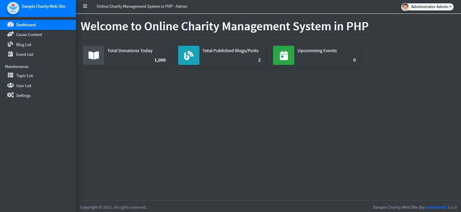The height and width of the screenshot is (212, 461).
Task: Click the teal blog icon on Published Blogs card
Action: [x=189, y=55]
